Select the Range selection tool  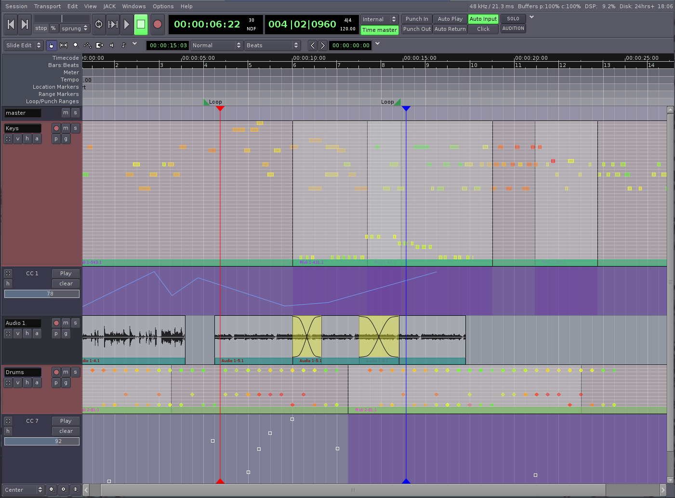63,45
